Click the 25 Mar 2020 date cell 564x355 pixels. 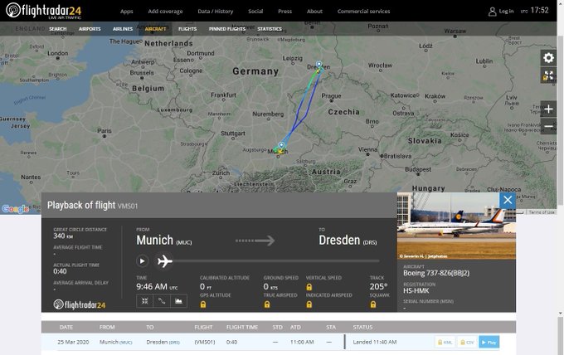click(73, 342)
